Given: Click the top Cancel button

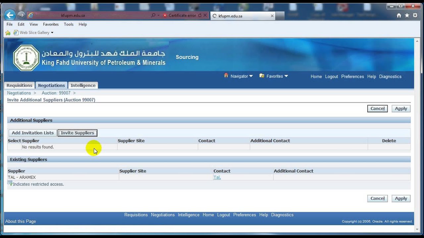Looking at the screenshot, I should point(377,108).
